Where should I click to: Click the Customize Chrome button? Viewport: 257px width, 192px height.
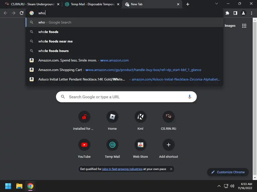(228, 172)
